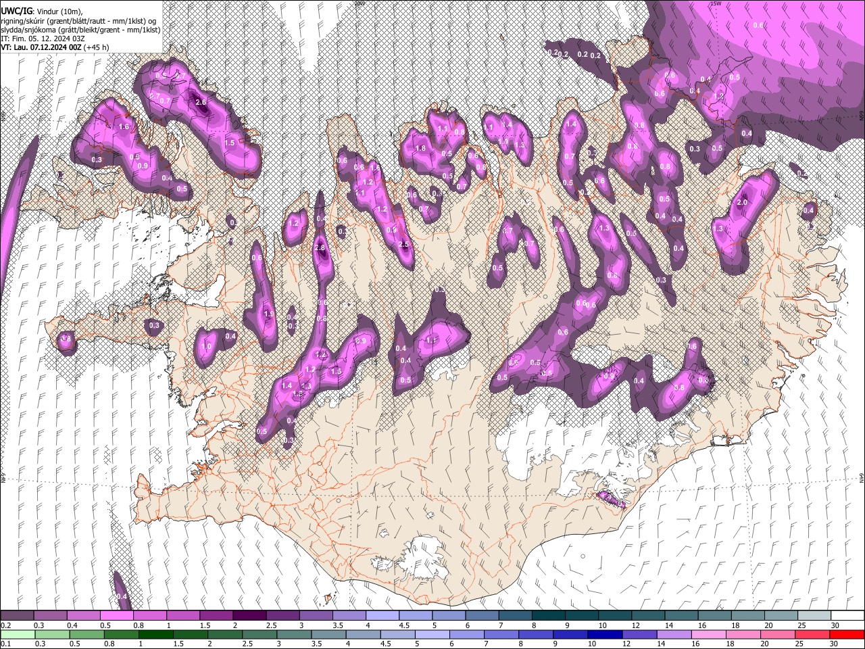
Task: Click the 'UWC/IG: Vindur (10m)' title line
Action: [42, 11]
